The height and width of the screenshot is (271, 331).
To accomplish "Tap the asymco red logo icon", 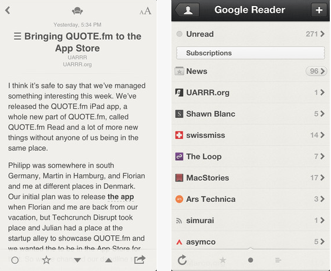I will tap(179, 242).
